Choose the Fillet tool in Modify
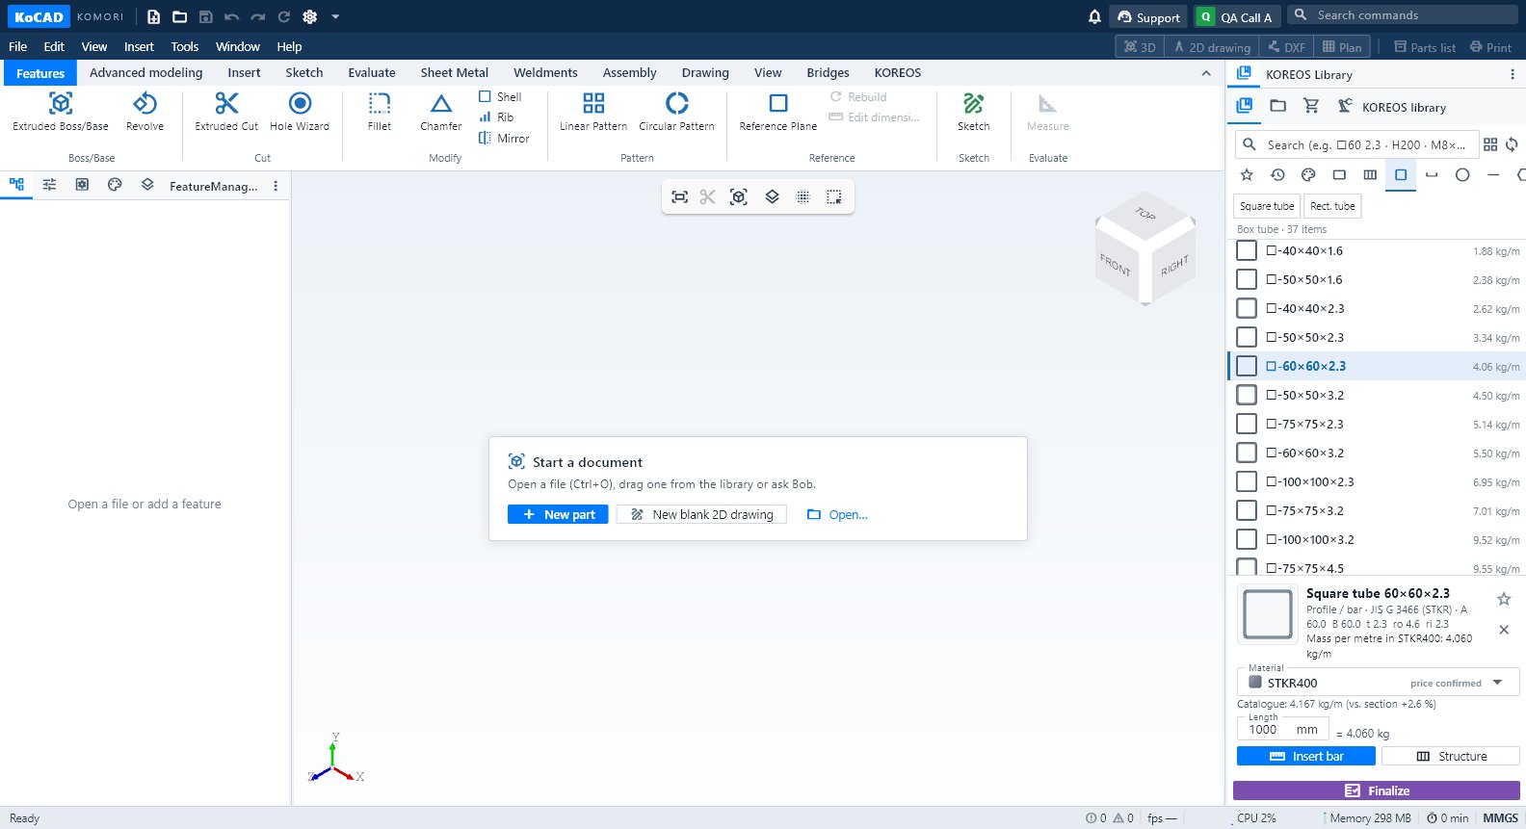1526x829 pixels. click(380, 112)
